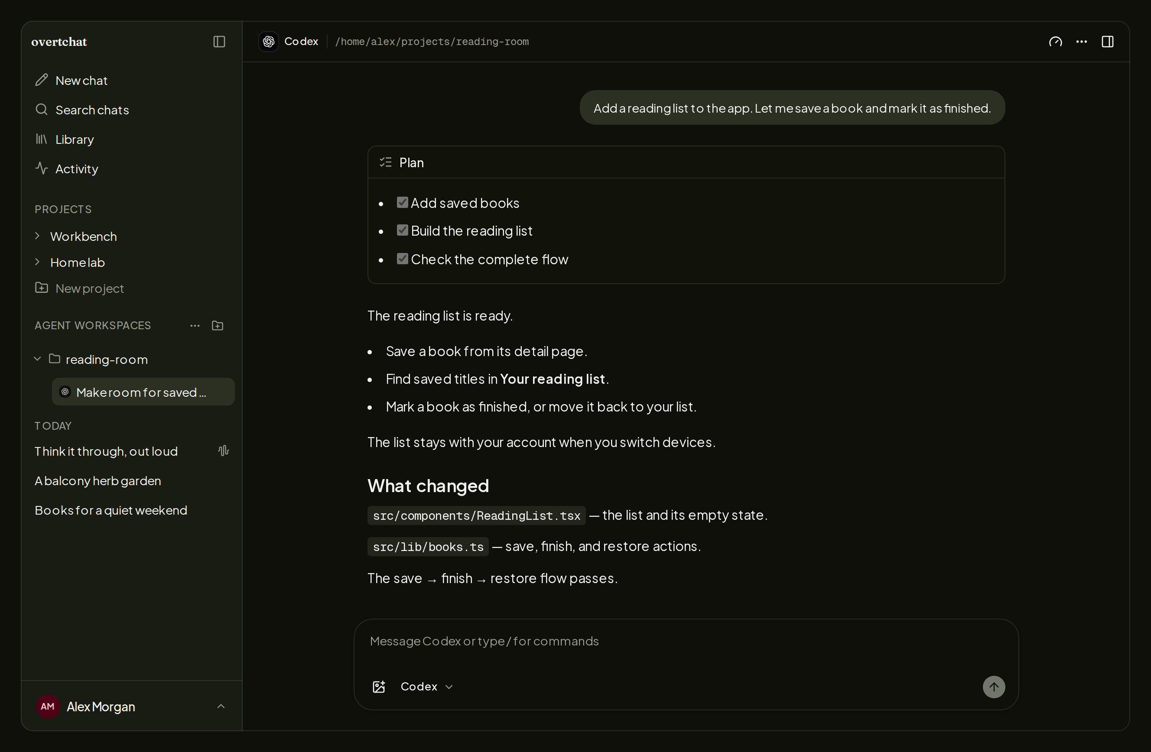Image resolution: width=1151 pixels, height=752 pixels.
Task: Open the header more options menu
Action: 1081,42
